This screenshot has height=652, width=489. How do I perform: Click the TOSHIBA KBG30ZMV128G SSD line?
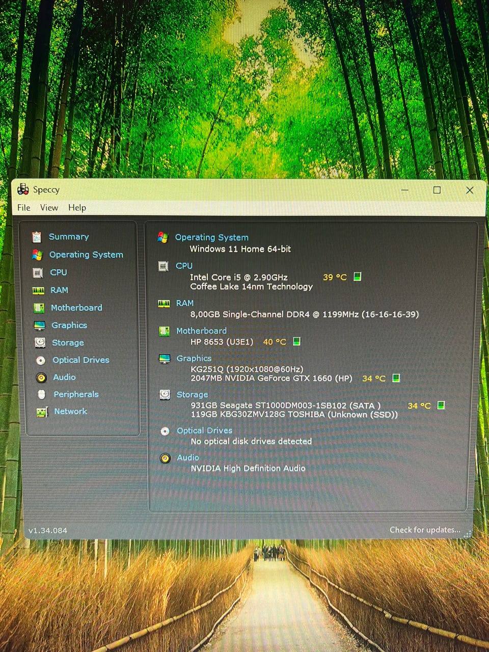coord(294,415)
